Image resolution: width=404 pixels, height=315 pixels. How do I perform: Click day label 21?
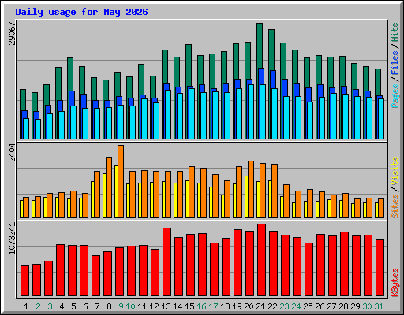(x=260, y=306)
